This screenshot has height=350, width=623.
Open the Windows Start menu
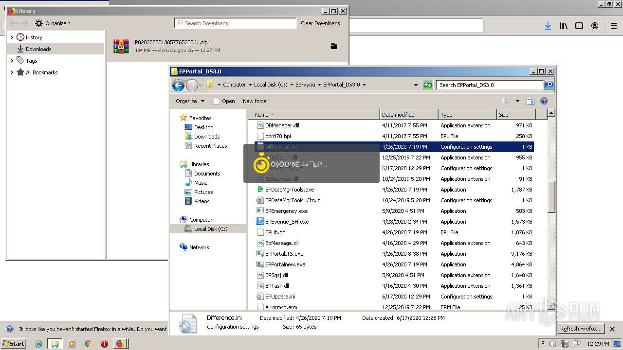pyautogui.click(x=14, y=344)
